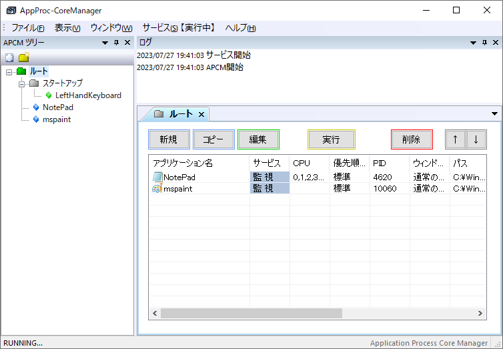The image size is (503, 349).
Task: Click the new folder icon in APCM tree toolbar
Action: click(x=24, y=57)
